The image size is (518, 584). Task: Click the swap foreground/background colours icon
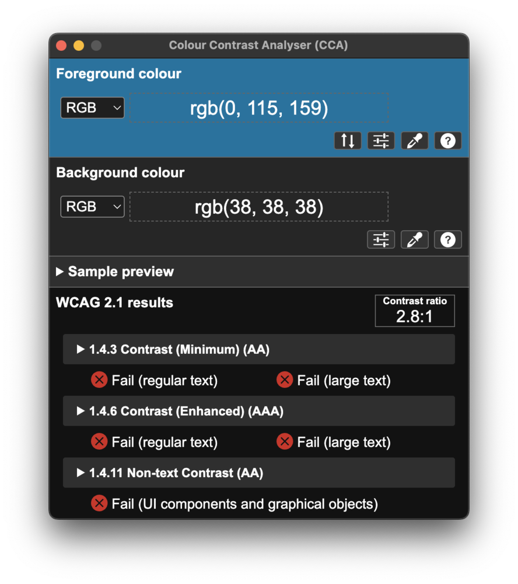coord(348,140)
